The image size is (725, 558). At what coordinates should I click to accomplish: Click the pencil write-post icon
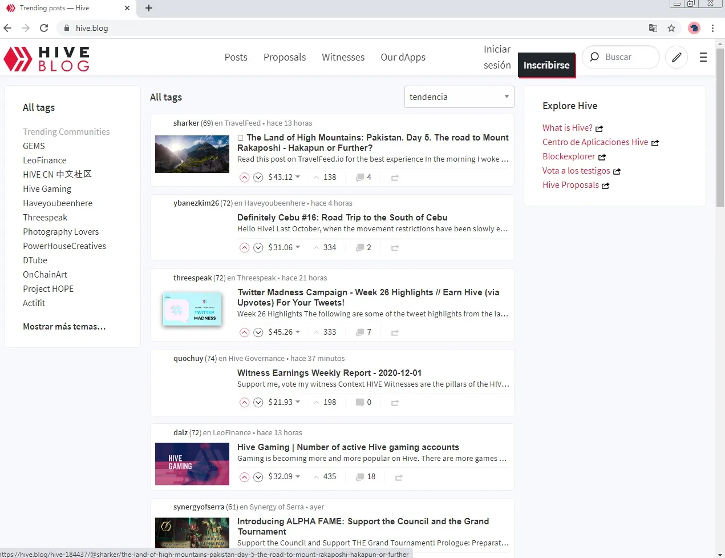point(677,57)
